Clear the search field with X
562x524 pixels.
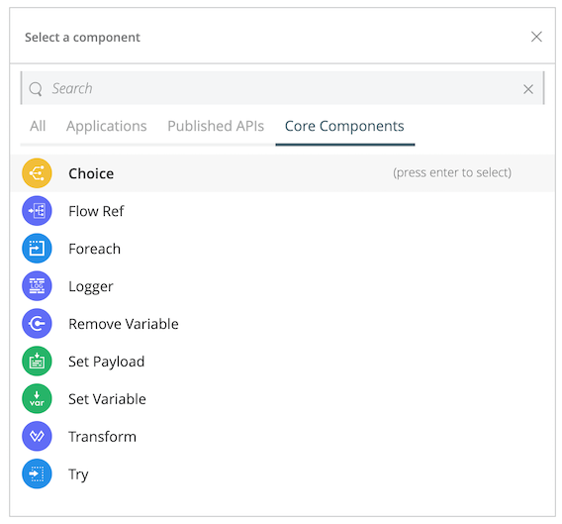(528, 89)
